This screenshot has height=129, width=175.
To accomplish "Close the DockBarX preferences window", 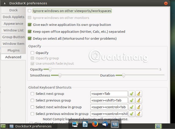I will coord(166,3).
